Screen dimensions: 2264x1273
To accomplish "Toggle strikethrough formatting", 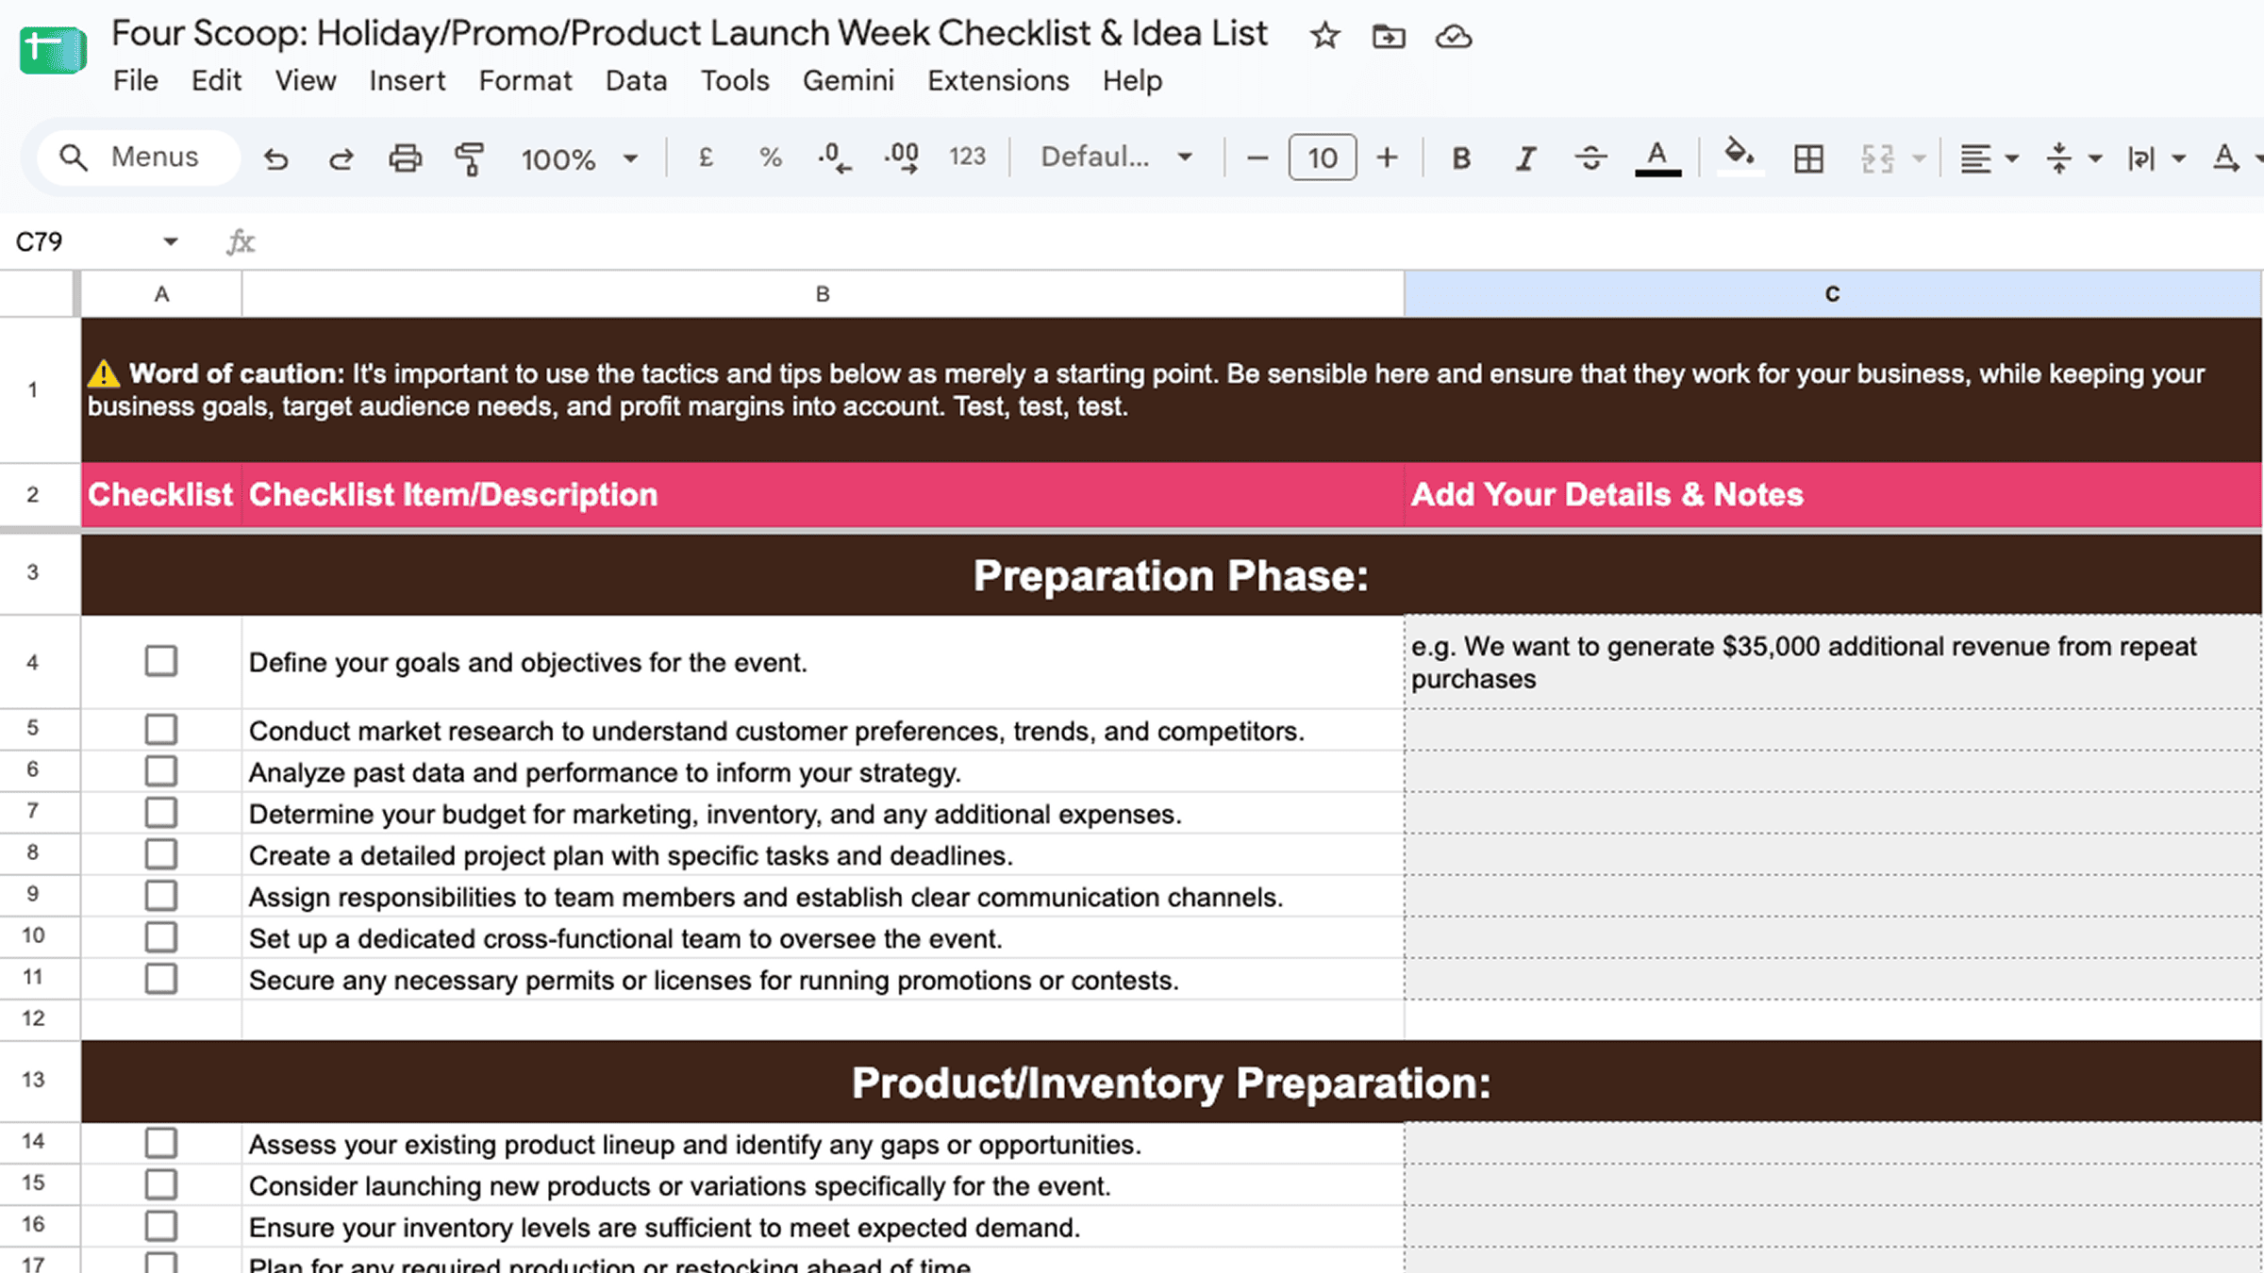I will [1590, 158].
